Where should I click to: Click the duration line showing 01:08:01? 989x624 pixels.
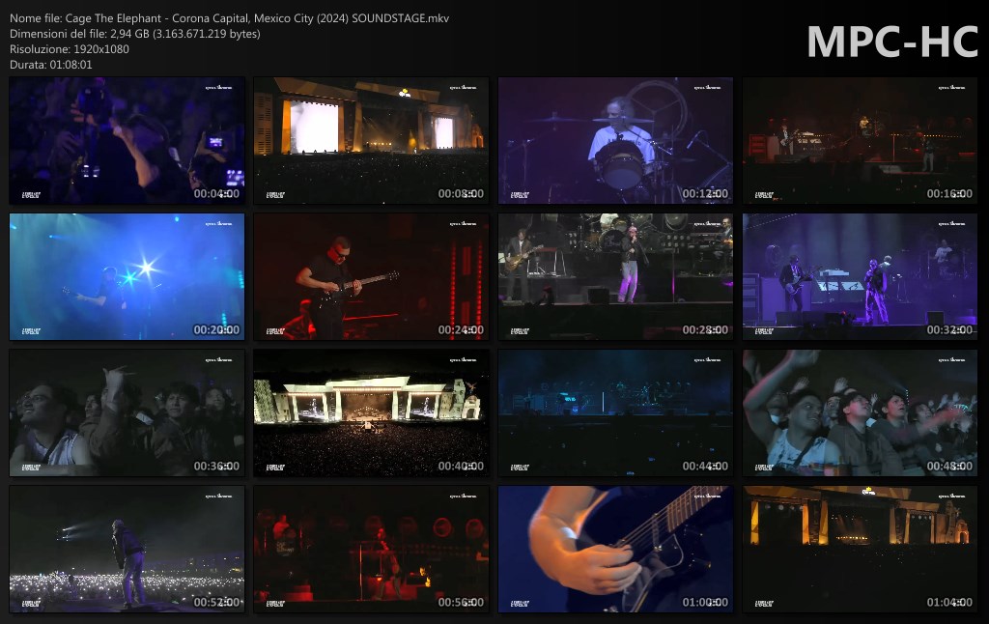[x=51, y=65]
